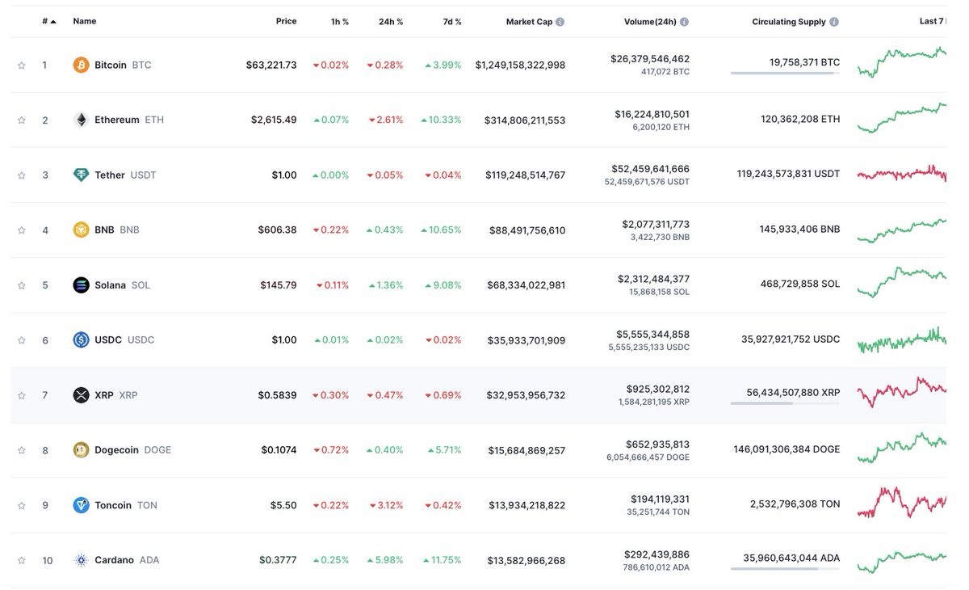The height and width of the screenshot is (590, 969).
Task: Click Dogecoin's volume $652,935,813
Action: pyautogui.click(x=658, y=444)
